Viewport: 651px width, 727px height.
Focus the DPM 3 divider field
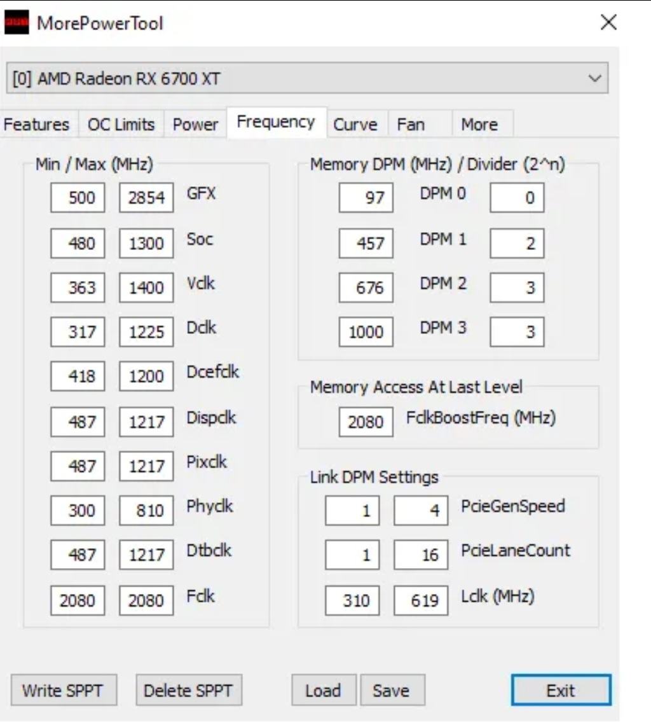tap(517, 332)
